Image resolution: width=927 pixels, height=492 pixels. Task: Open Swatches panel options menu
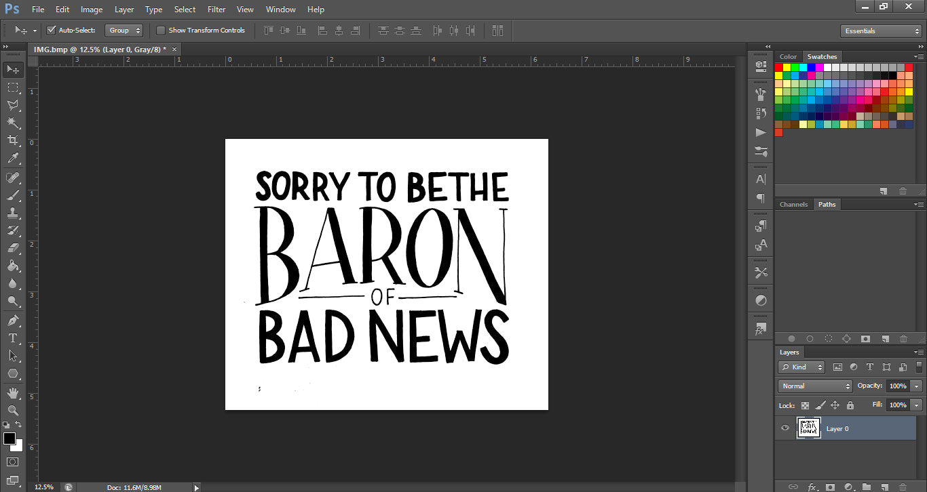tap(919, 57)
